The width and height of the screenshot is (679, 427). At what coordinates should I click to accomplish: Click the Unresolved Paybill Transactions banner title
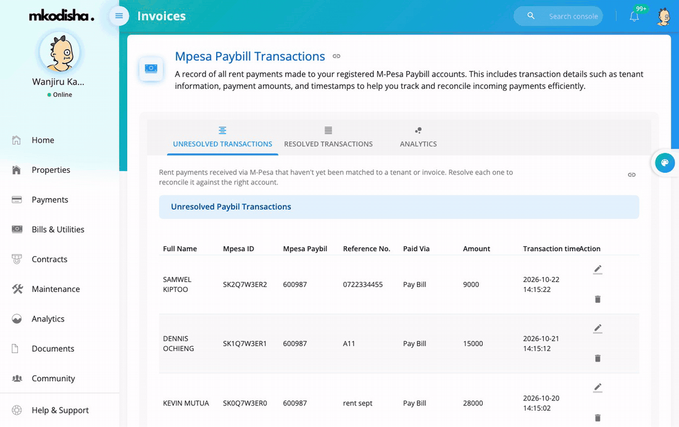click(x=231, y=207)
